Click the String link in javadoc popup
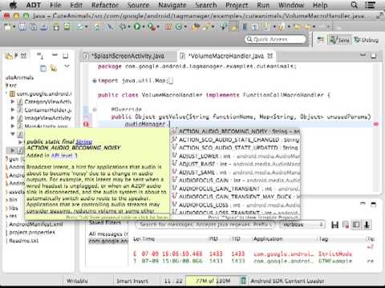 click(x=84, y=142)
